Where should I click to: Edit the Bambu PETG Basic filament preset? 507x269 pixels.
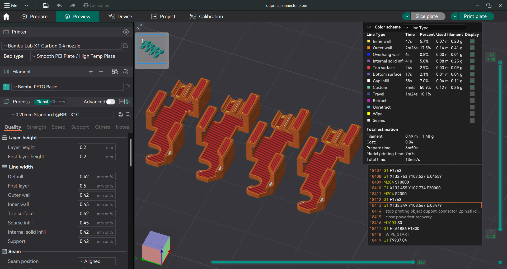point(128,87)
